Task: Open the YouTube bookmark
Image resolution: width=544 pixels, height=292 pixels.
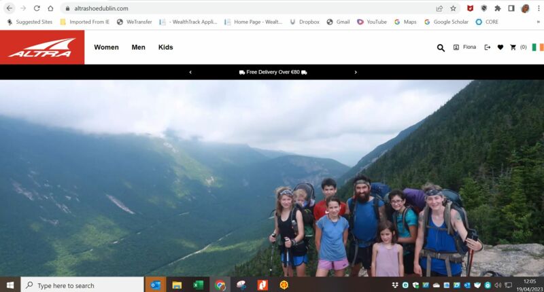Action: pos(372,22)
